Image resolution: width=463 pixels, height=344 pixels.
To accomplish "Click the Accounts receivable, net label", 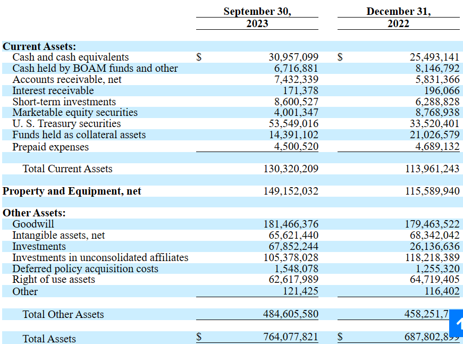I will [x=67, y=80].
